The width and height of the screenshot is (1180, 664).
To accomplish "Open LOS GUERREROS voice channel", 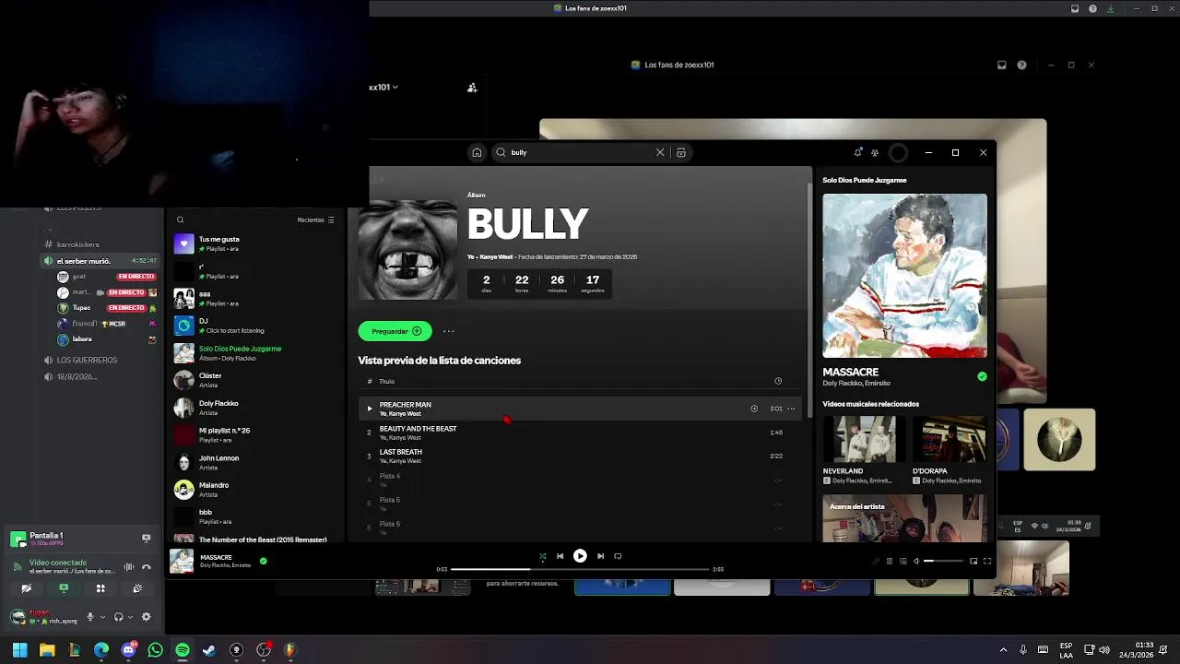I will pyautogui.click(x=87, y=360).
